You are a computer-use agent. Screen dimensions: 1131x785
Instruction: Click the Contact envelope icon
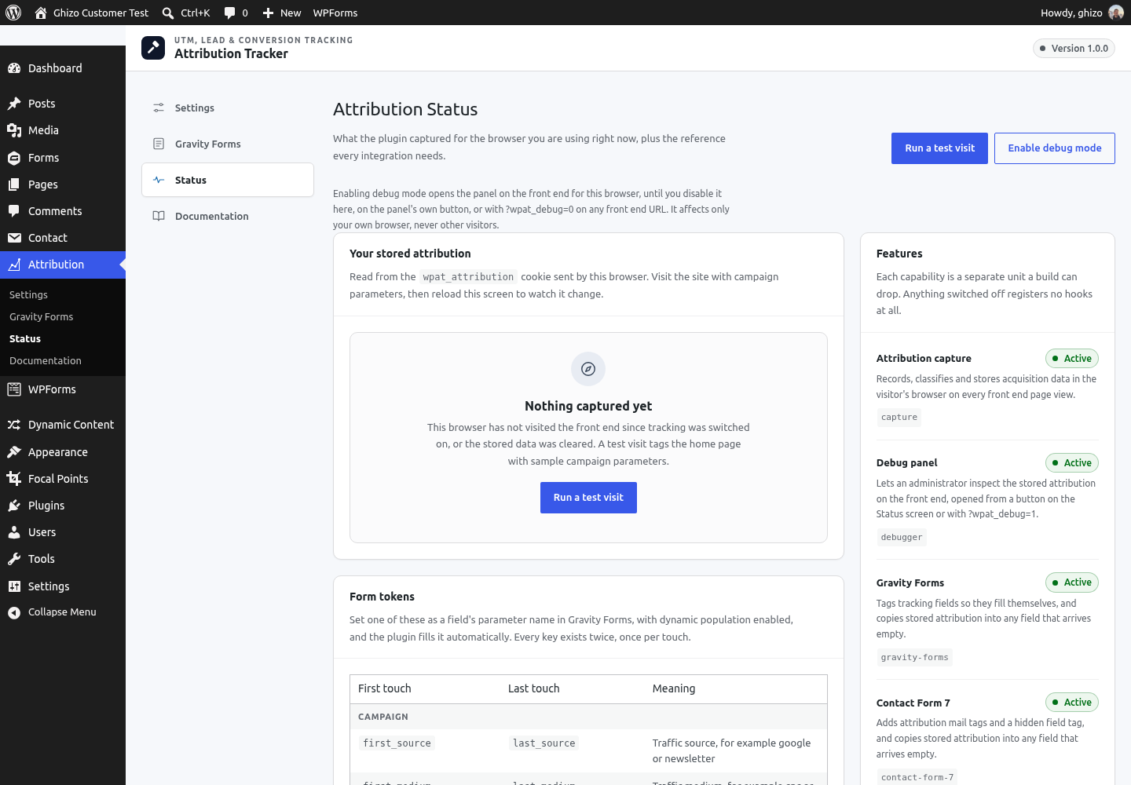pyautogui.click(x=14, y=238)
